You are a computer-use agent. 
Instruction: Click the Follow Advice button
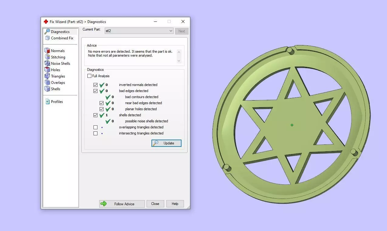point(122,204)
